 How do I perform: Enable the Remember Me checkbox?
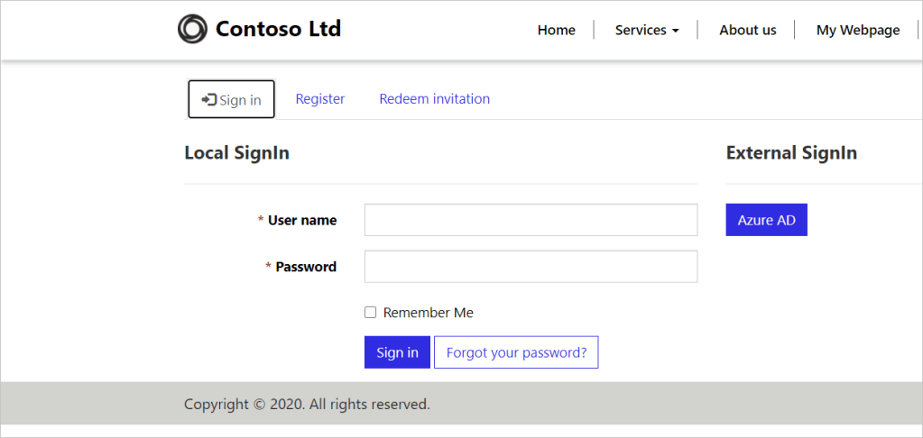coord(370,313)
